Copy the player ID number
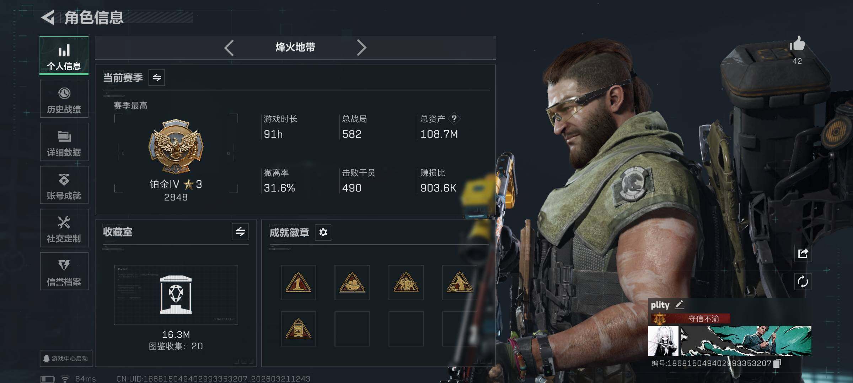This screenshot has width=853, height=383. tap(777, 363)
